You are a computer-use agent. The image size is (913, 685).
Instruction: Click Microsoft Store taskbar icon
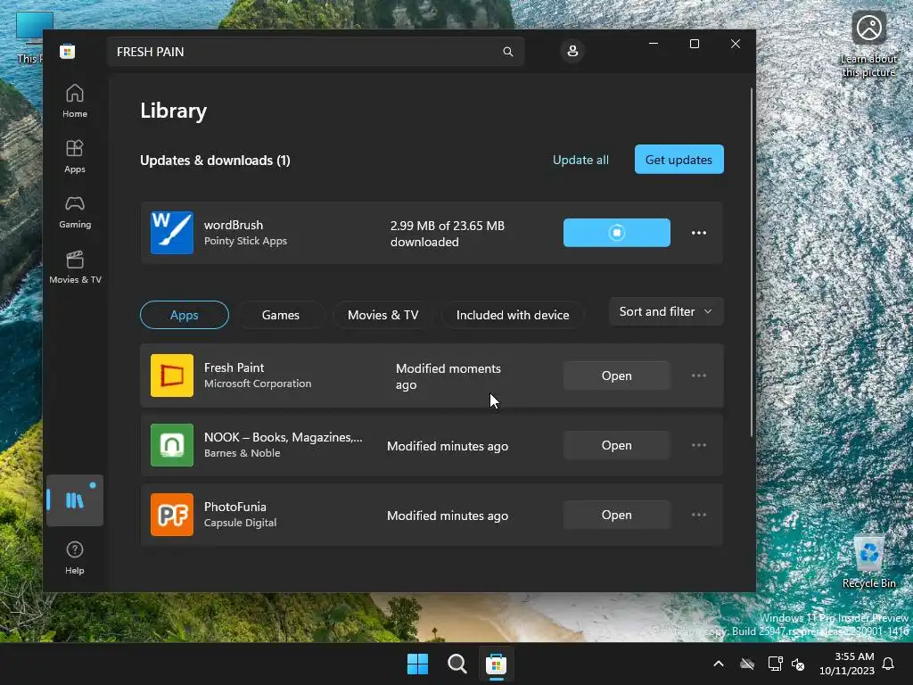(496, 664)
